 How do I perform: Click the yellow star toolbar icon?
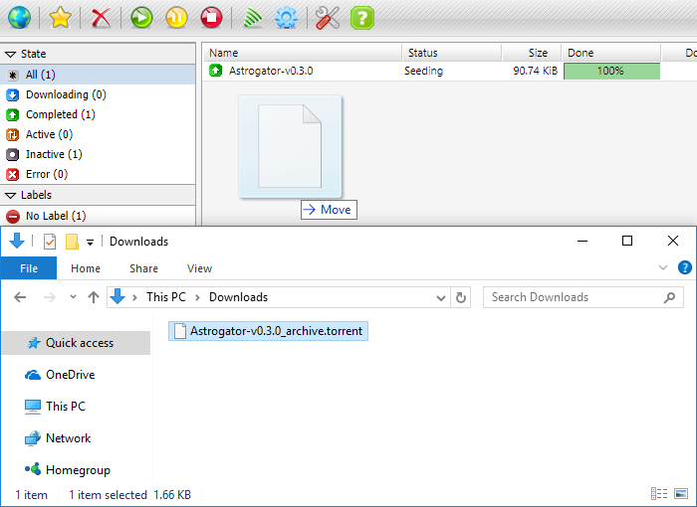pos(60,17)
